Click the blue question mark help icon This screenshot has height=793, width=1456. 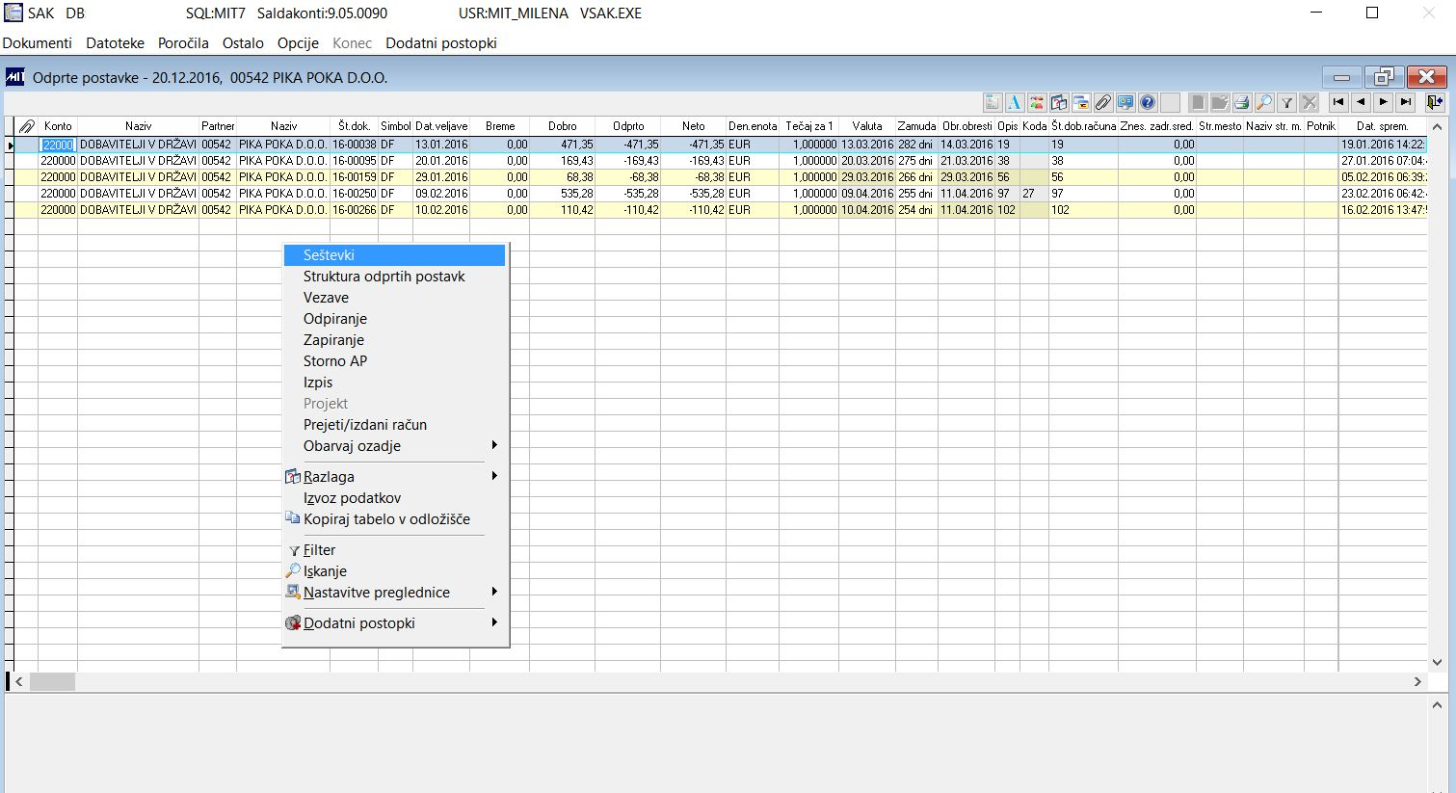point(1147,102)
